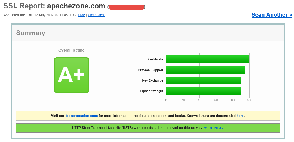
Task: Click the Summary section heading
Action: coord(31,33)
